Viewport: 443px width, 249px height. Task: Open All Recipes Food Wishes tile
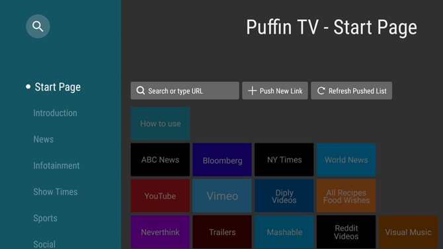(x=346, y=196)
